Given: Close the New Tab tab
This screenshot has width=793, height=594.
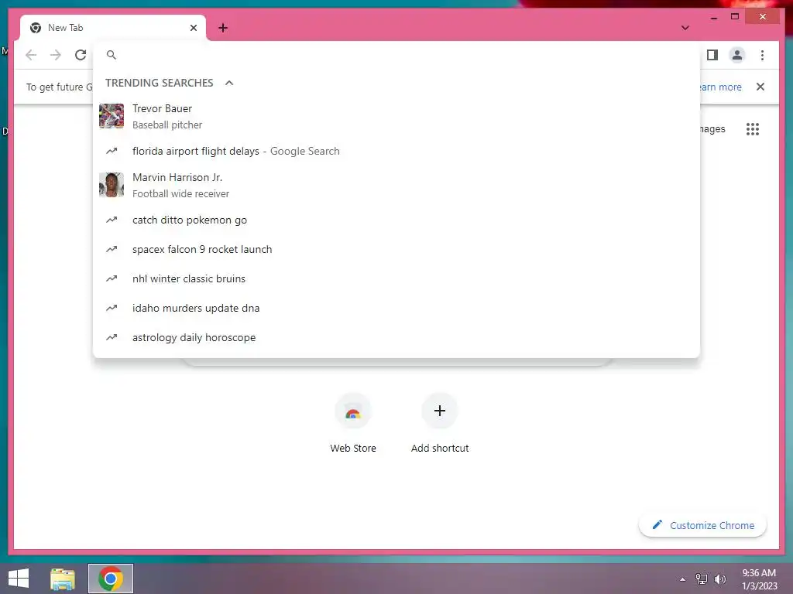Looking at the screenshot, I should coord(193,28).
